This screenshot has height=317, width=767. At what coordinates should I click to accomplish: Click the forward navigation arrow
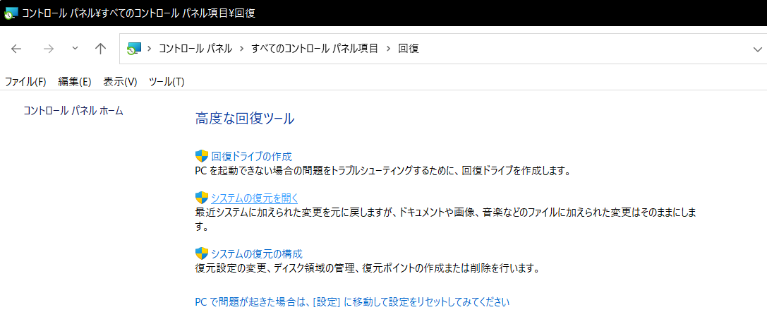(x=49, y=49)
